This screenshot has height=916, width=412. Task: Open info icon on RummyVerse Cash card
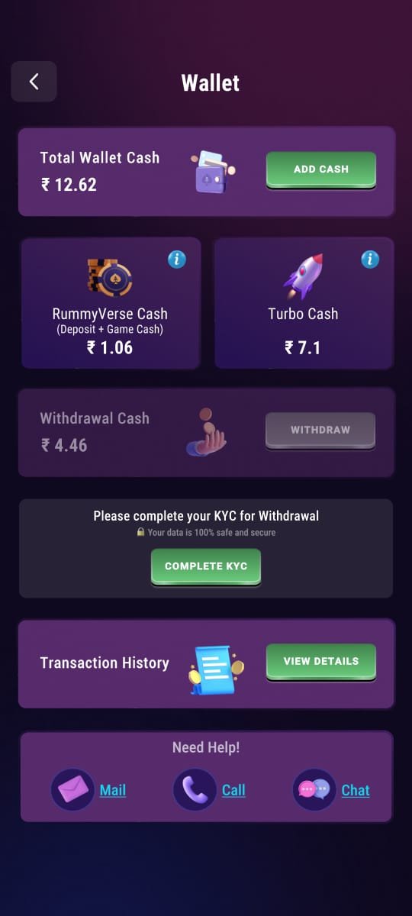177,260
